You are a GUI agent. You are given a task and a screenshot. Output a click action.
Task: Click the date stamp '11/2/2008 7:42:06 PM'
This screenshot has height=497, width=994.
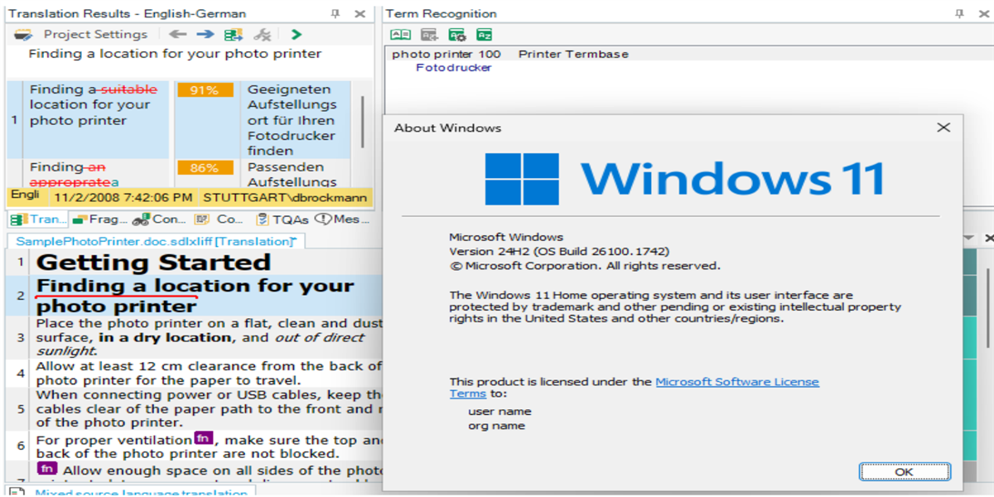[123, 198]
